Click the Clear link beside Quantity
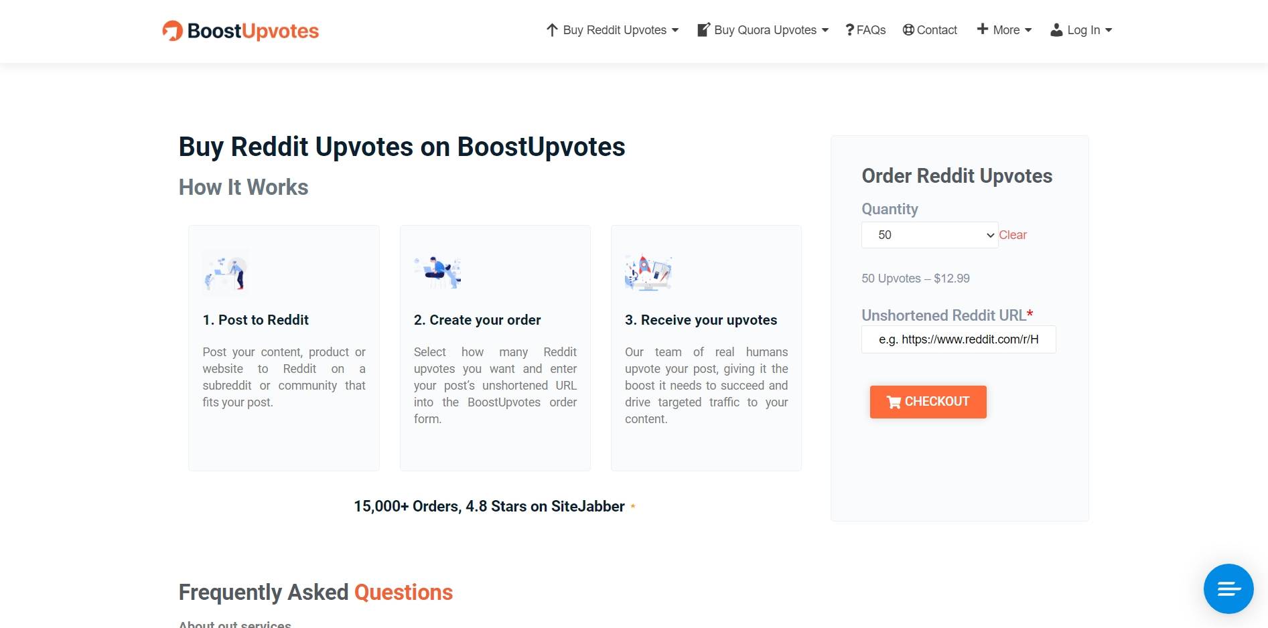1268x628 pixels. tap(1013, 235)
